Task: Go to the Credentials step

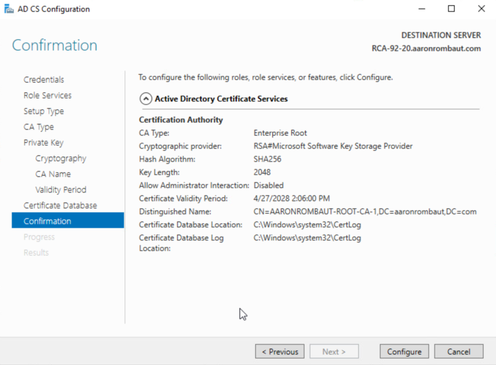Action: (44, 79)
